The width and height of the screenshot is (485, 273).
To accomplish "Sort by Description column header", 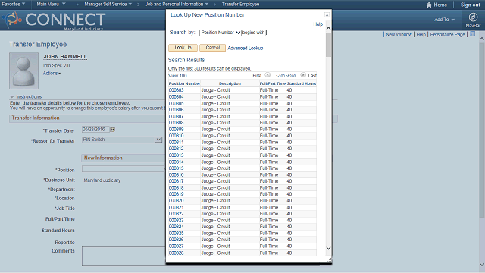I will coord(230,83).
